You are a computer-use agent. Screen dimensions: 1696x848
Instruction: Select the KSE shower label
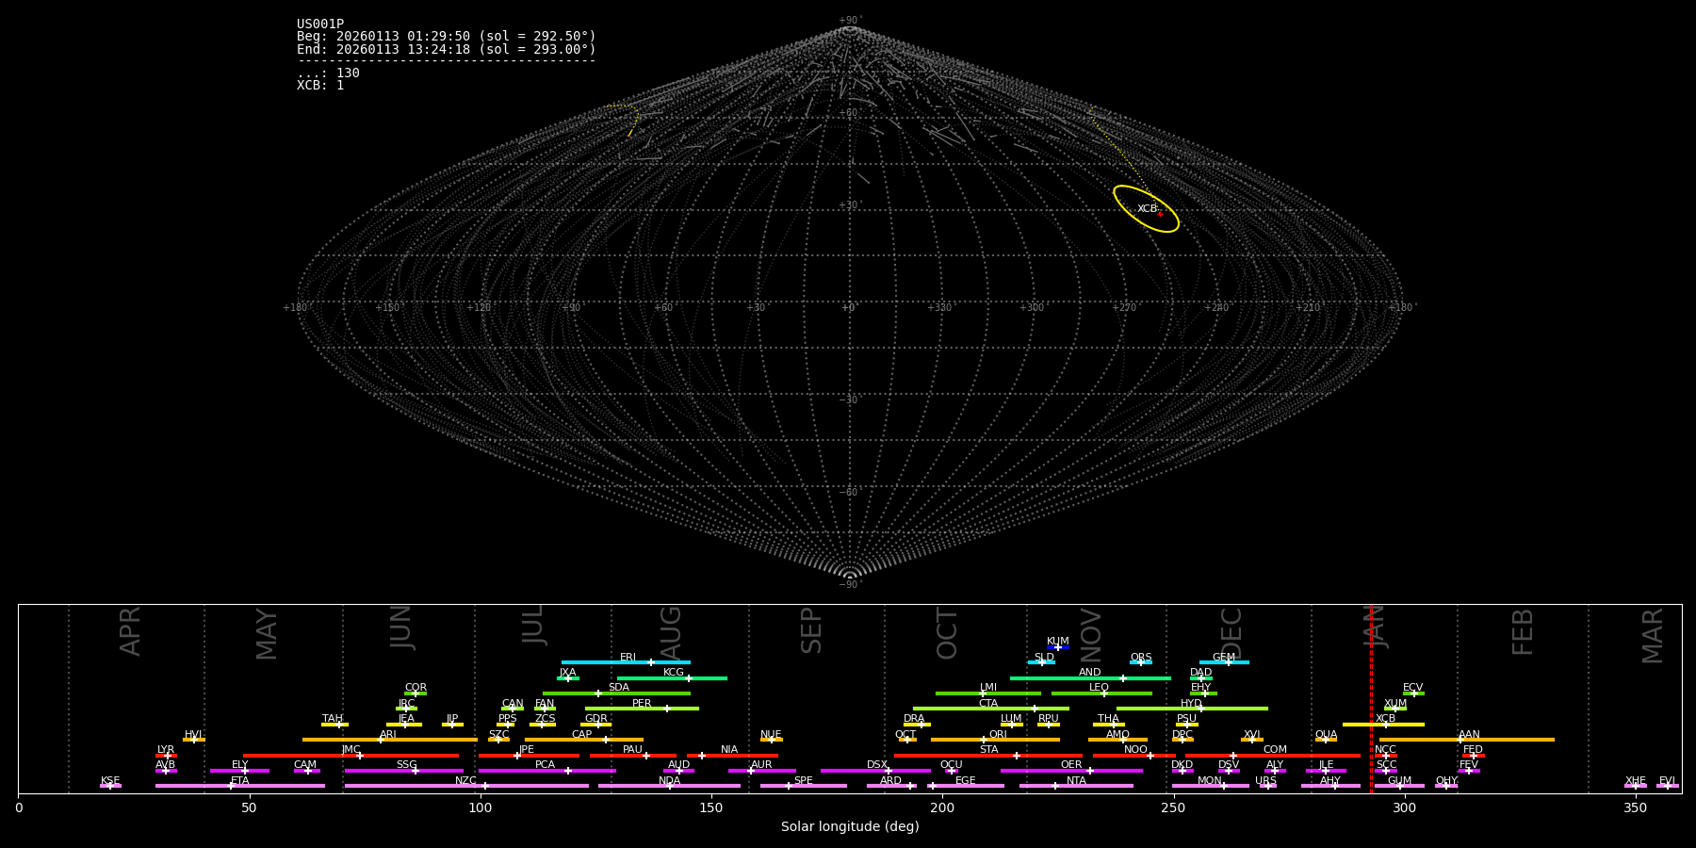(110, 780)
